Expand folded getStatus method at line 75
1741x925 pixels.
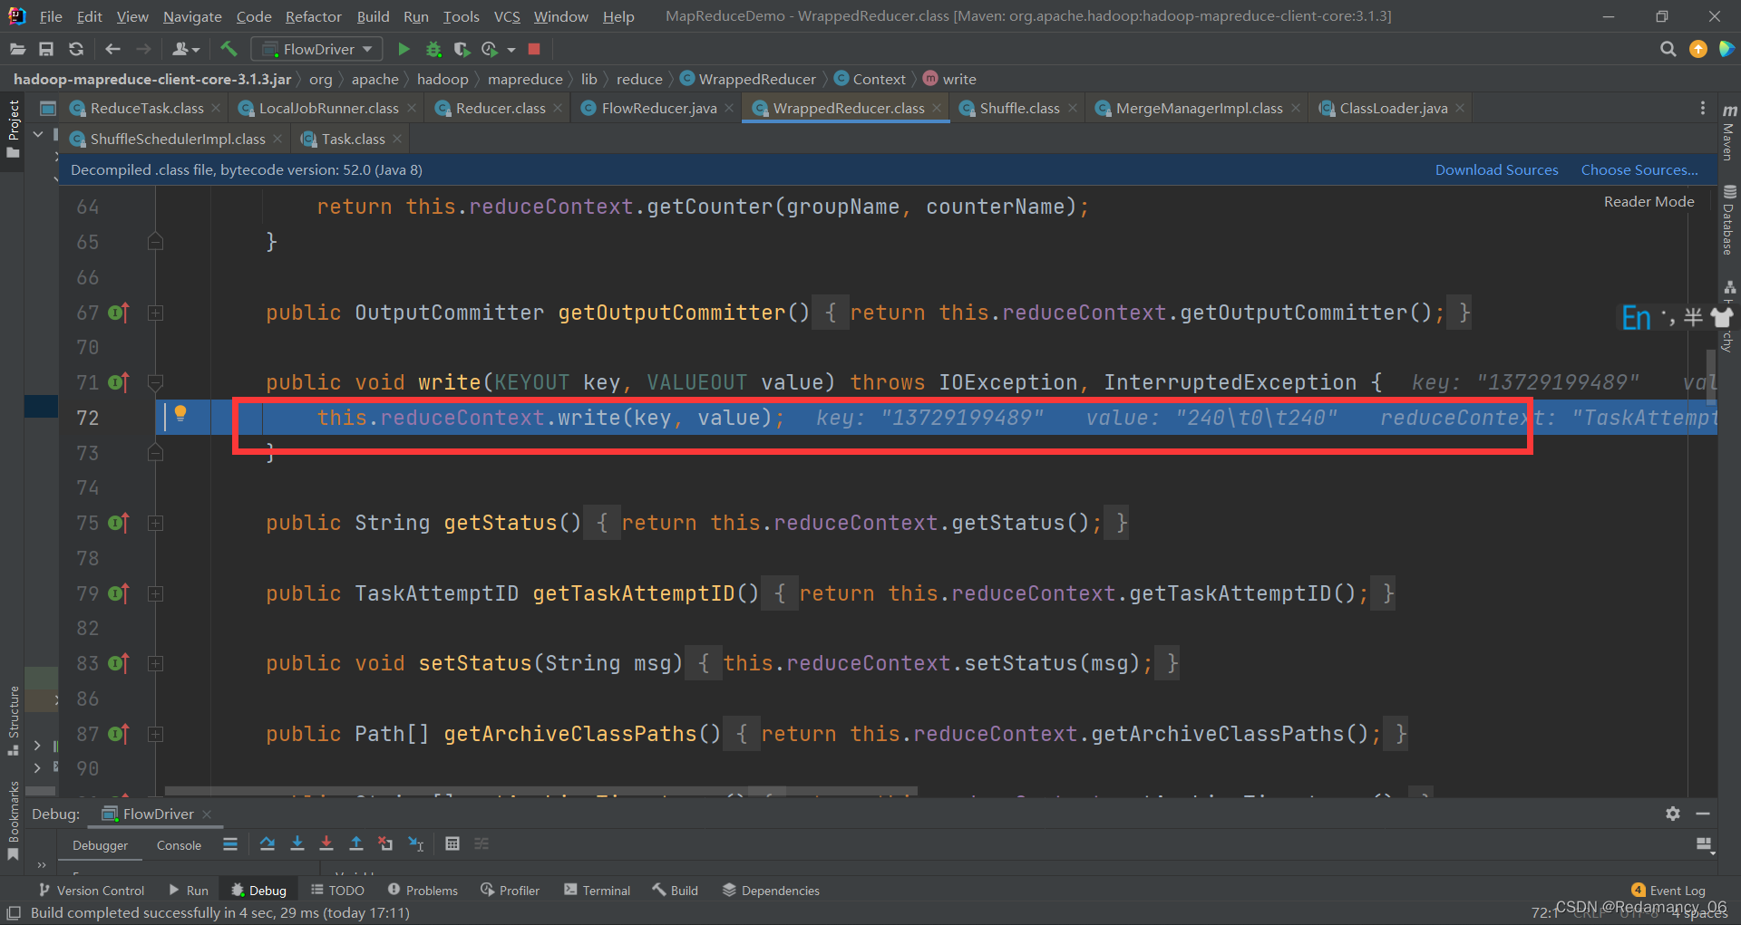coord(156,523)
